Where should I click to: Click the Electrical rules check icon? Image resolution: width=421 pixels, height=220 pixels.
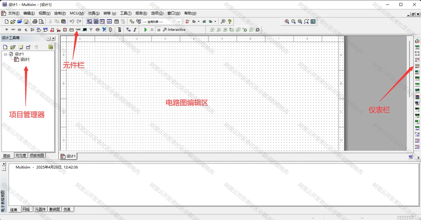point(187,21)
